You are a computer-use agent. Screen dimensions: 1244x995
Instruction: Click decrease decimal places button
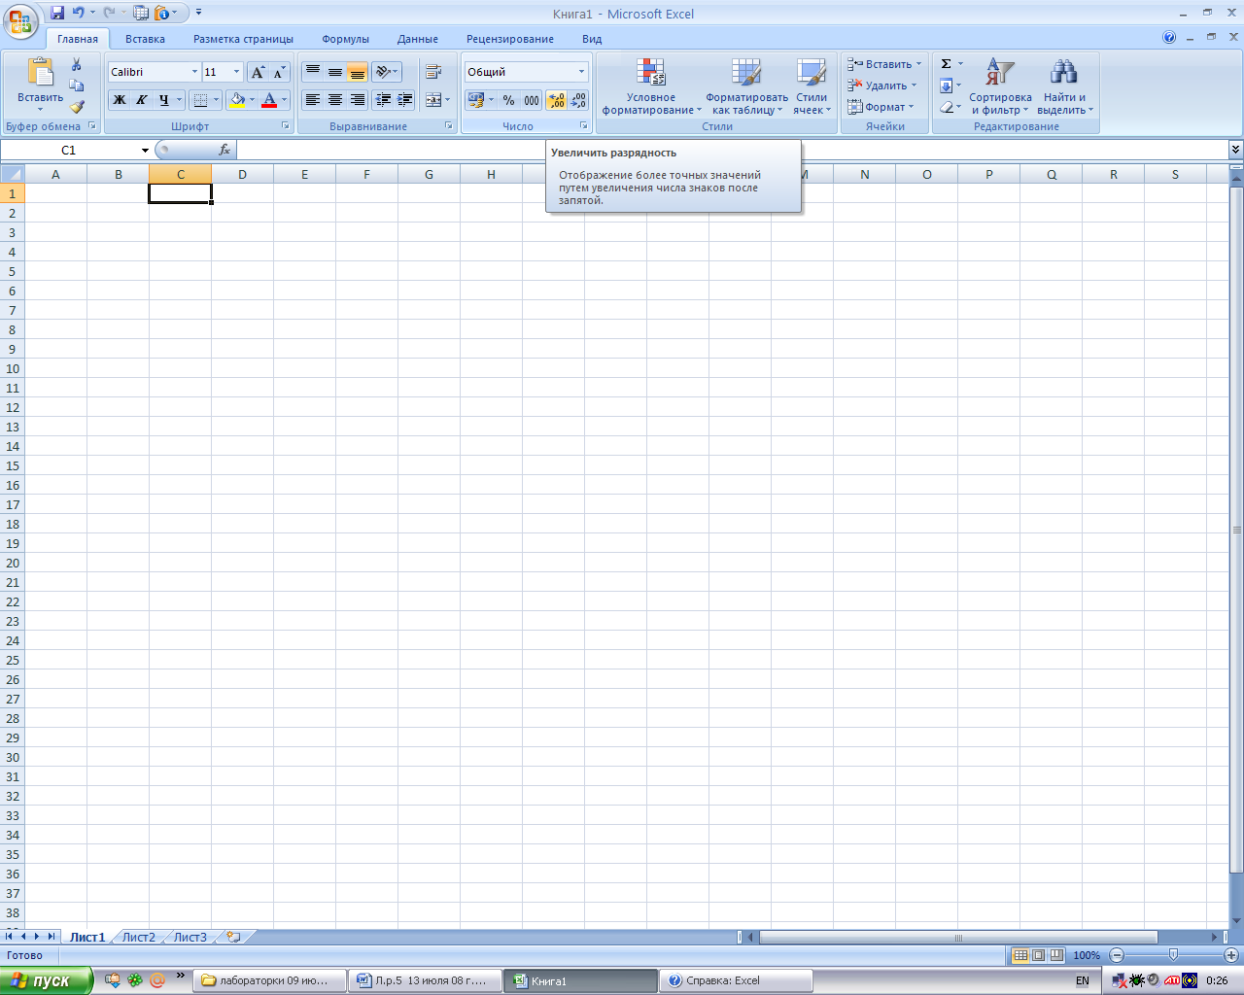(578, 100)
